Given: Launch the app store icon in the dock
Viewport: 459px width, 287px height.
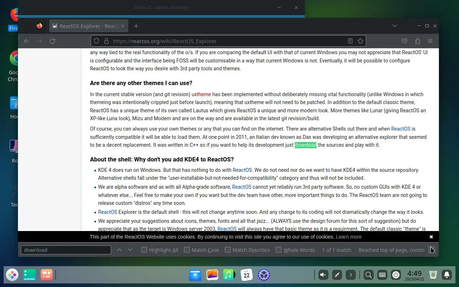Looking at the screenshot, I should click(x=195, y=275).
